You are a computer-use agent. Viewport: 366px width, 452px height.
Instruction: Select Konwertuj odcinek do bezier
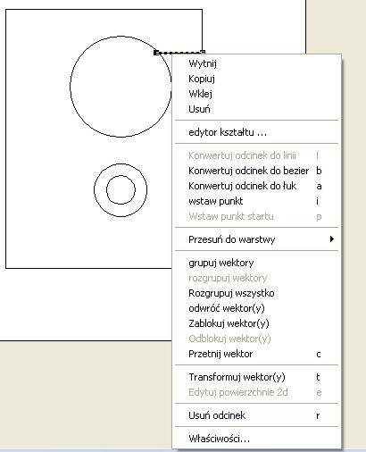tap(256, 171)
